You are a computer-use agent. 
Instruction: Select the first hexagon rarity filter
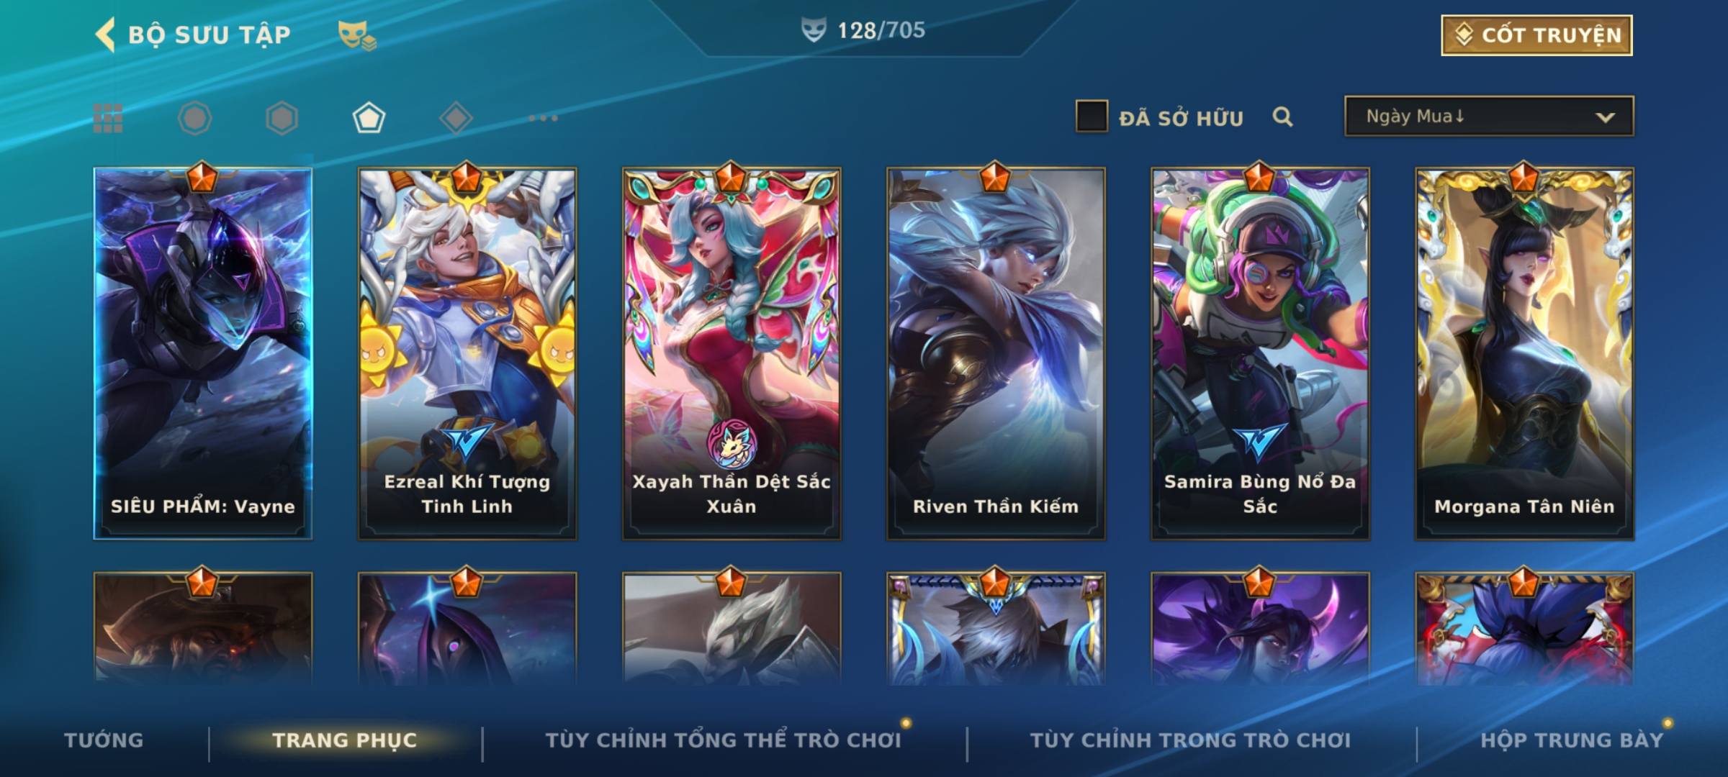click(194, 118)
